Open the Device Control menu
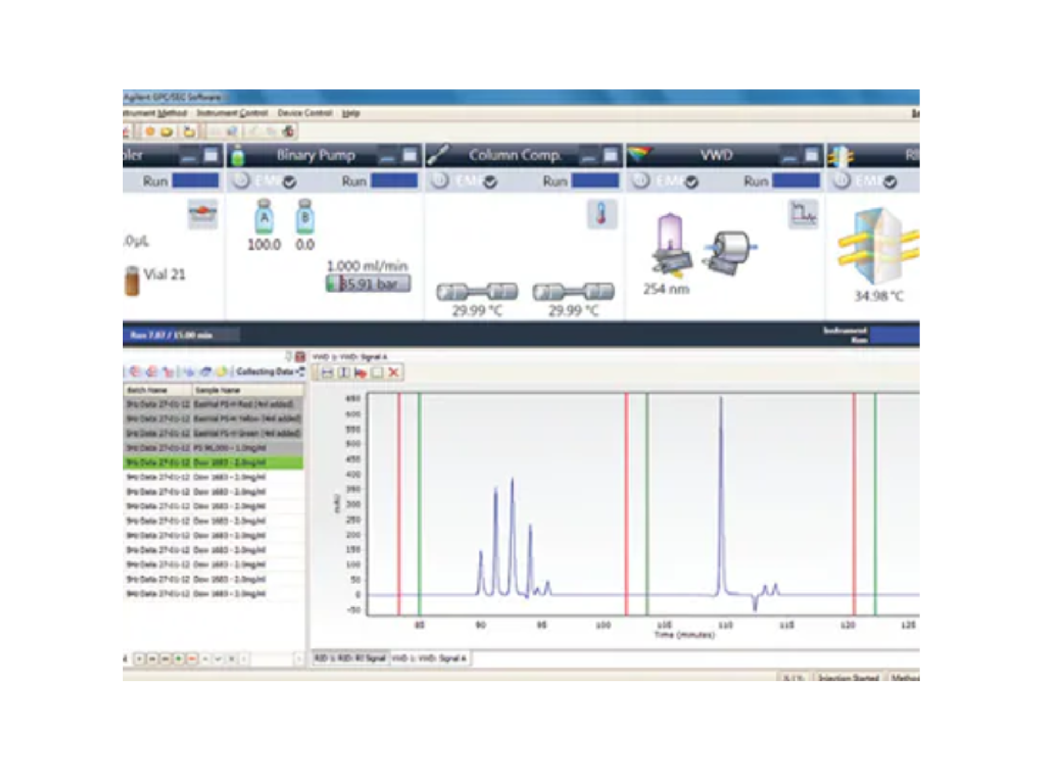The width and height of the screenshot is (1043, 770). coord(304,113)
